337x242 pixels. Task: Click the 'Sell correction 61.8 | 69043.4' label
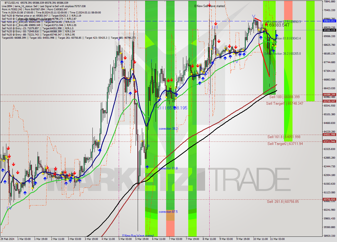[x=283, y=38]
